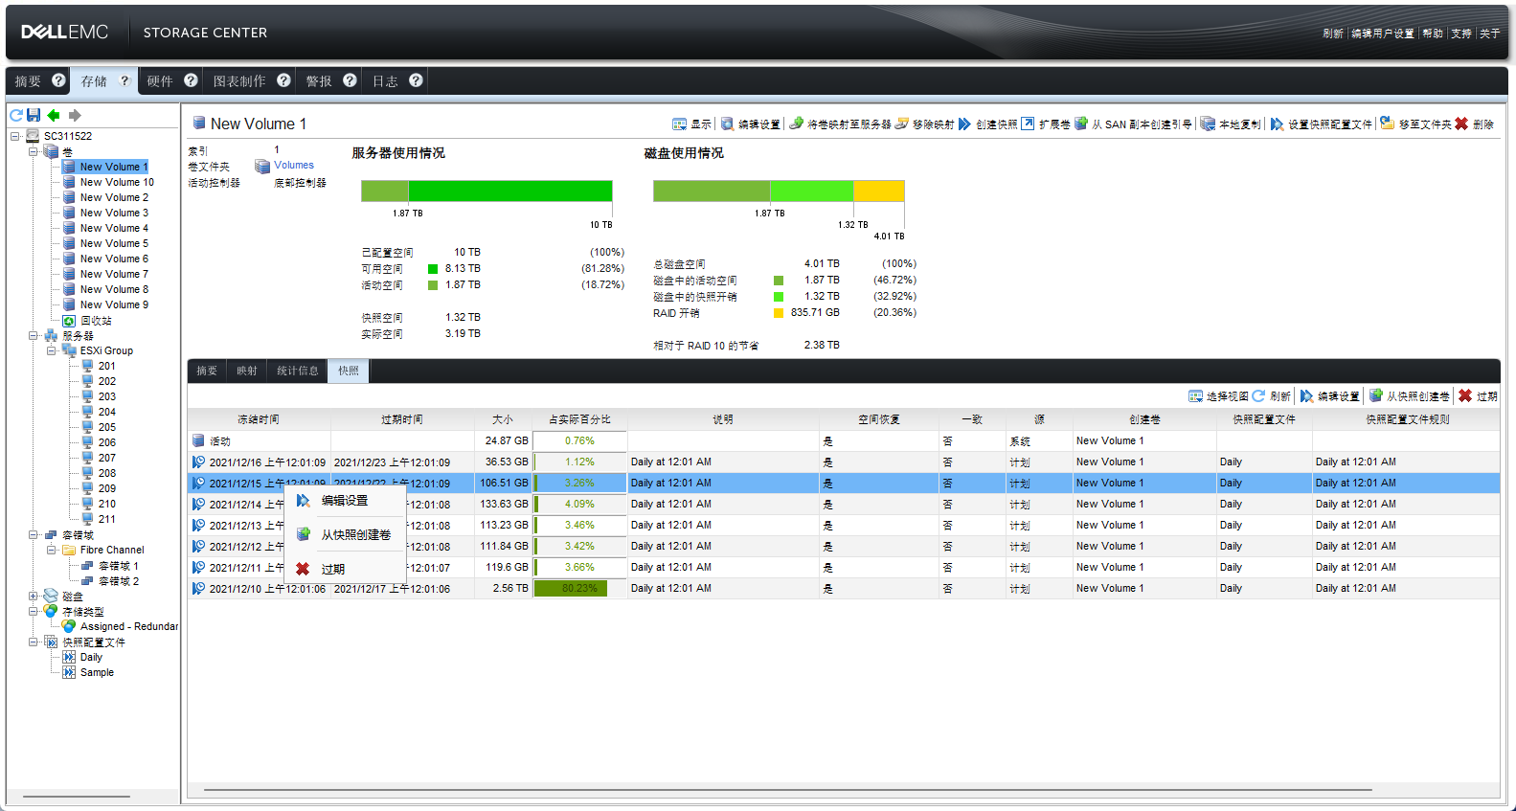Click 从快照创建卷 in the snapshot toolbar
Viewport: 1516px width, 811px height.
point(1410,396)
